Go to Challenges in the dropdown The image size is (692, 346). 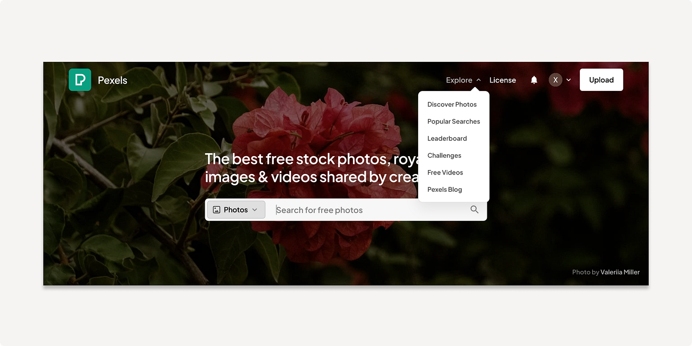pyautogui.click(x=444, y=155)
